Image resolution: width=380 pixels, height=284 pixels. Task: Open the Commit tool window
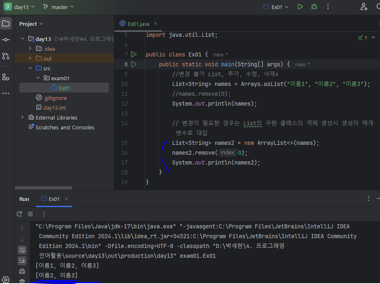click(6, 40)
